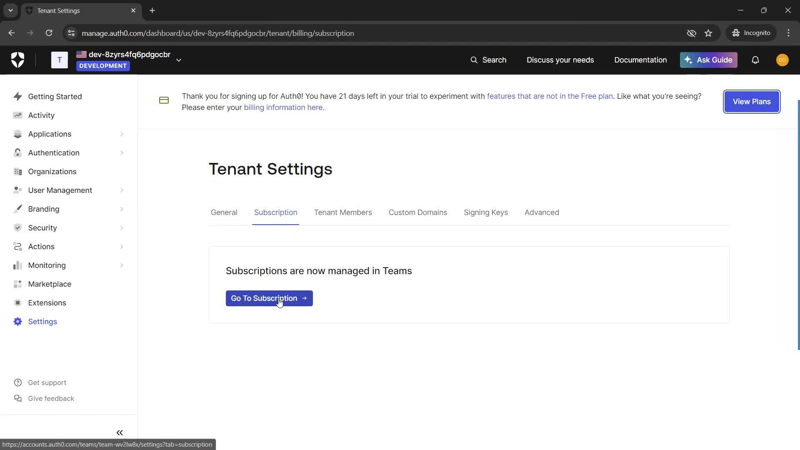Click the Go To Subscription button
Screen dimensions: 800x450
[x=269, y=298]
